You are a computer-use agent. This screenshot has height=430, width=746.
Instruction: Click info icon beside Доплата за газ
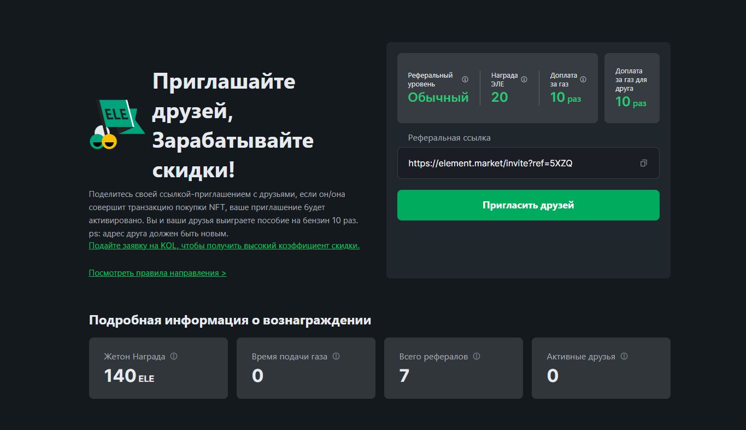click(x=583, y=79)
